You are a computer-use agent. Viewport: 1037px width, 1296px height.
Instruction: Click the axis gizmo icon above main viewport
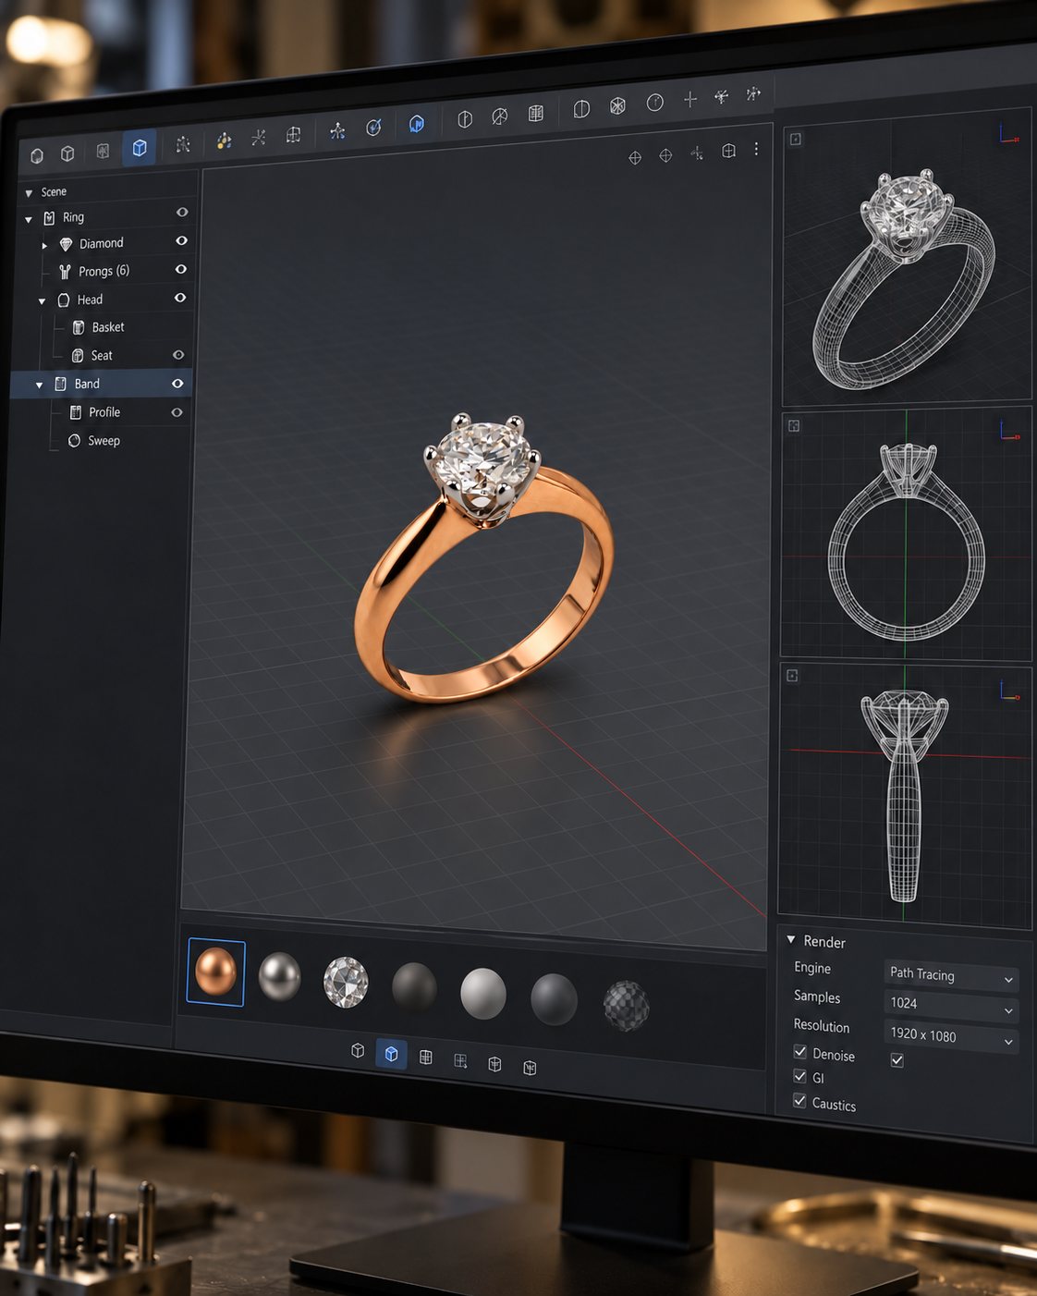tap(697, 153)
